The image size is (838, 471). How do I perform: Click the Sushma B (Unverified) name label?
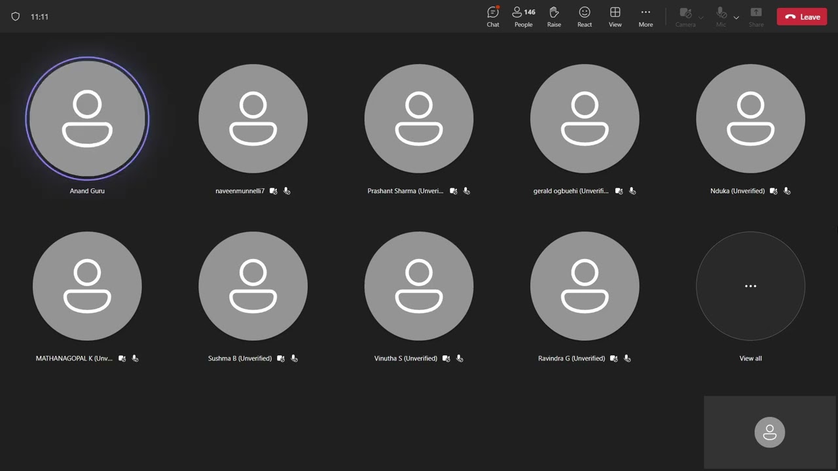click(240, 358)
